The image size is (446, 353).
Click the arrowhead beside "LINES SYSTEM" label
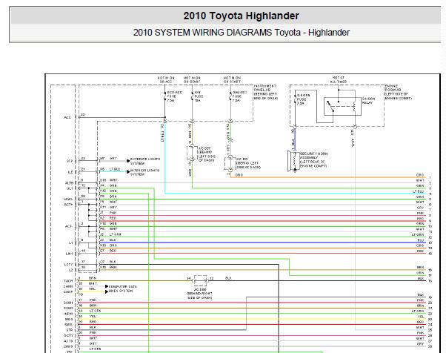pos(107,291)
